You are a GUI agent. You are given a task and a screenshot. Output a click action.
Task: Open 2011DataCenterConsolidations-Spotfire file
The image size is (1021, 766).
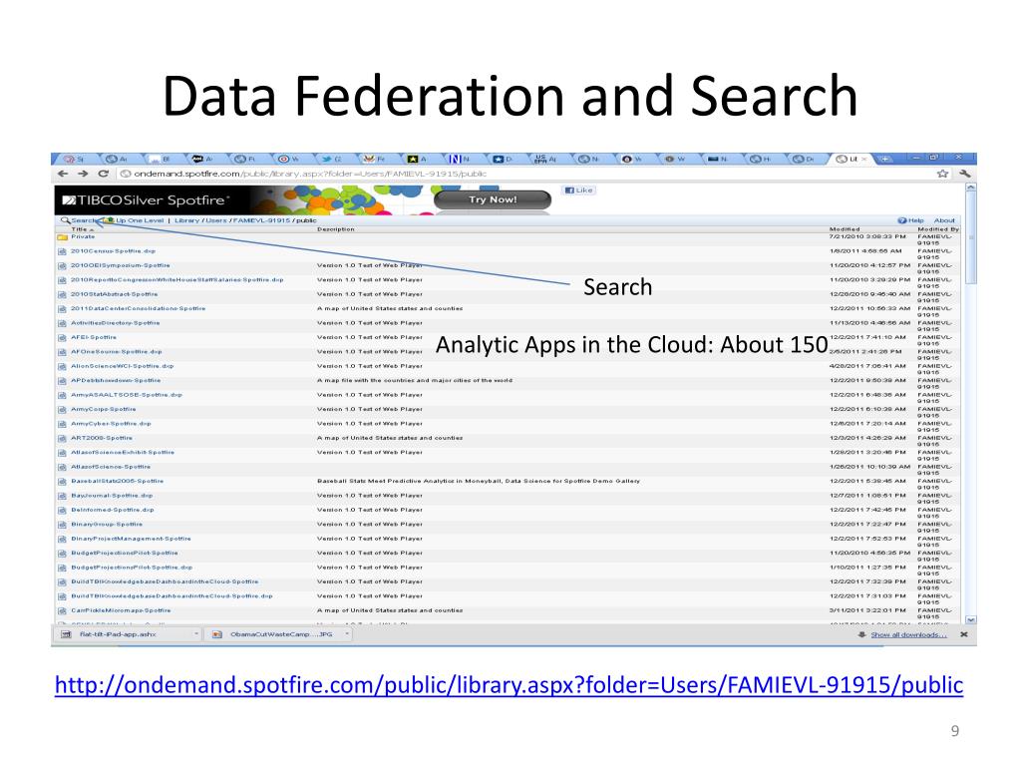[x=138, y=309]
